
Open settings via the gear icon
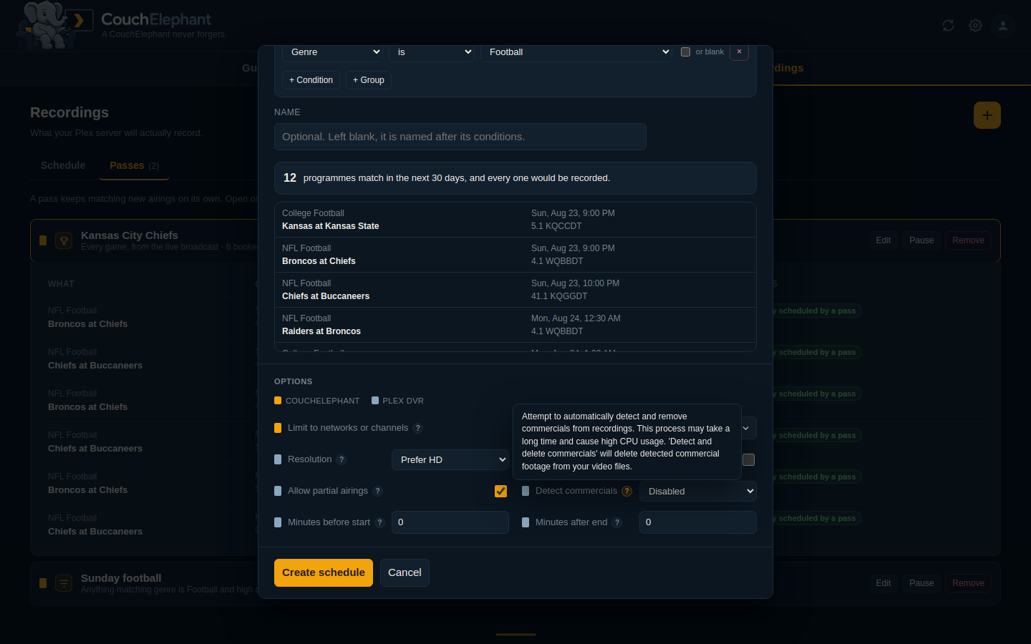975,26
